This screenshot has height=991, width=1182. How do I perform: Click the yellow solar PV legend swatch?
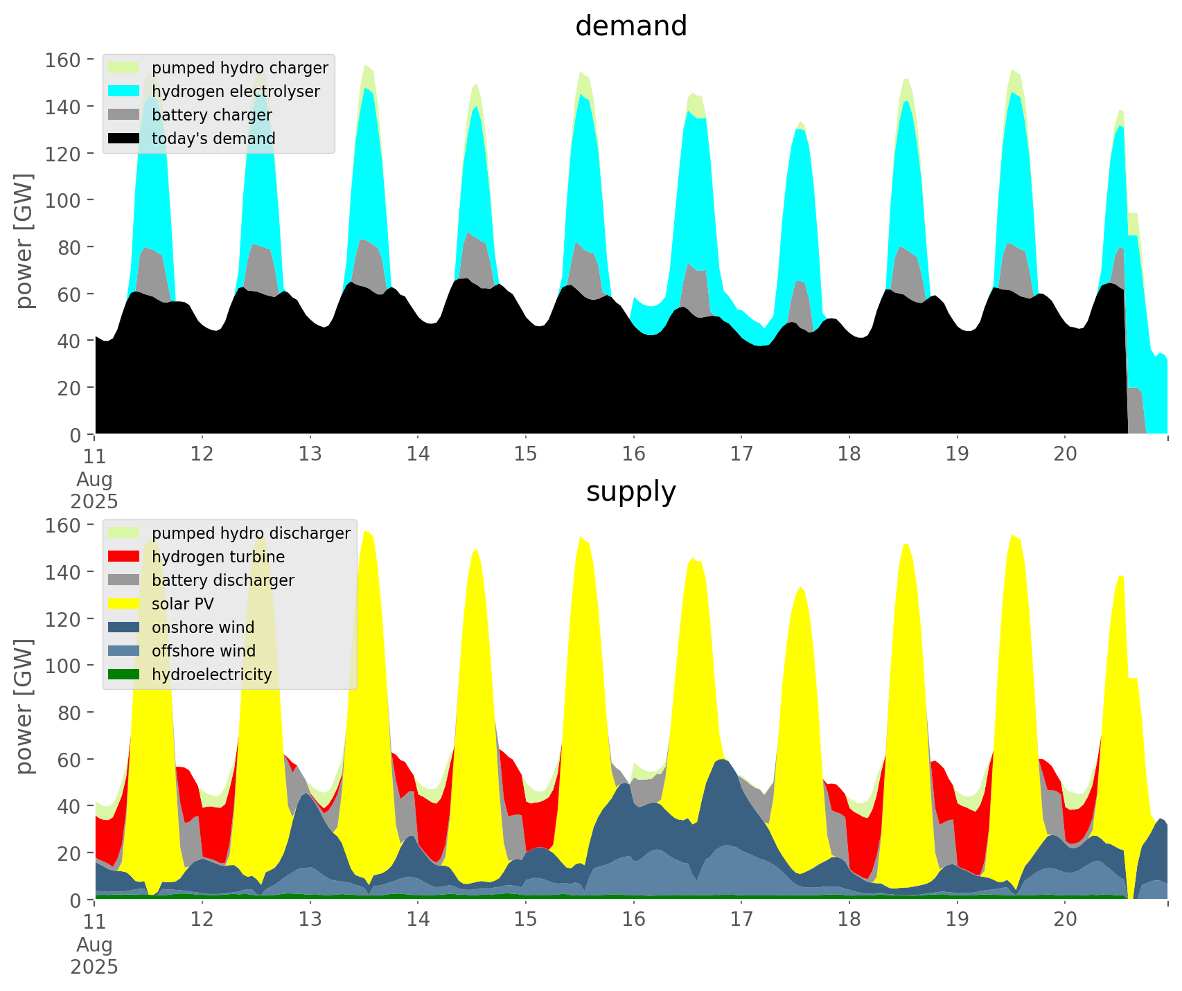(124, 604)
